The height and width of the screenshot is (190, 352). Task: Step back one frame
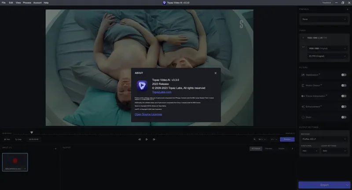(139, 140)
